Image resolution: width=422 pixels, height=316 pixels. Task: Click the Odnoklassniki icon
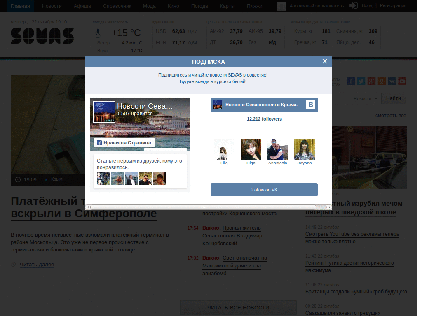[x=382, y=81]
